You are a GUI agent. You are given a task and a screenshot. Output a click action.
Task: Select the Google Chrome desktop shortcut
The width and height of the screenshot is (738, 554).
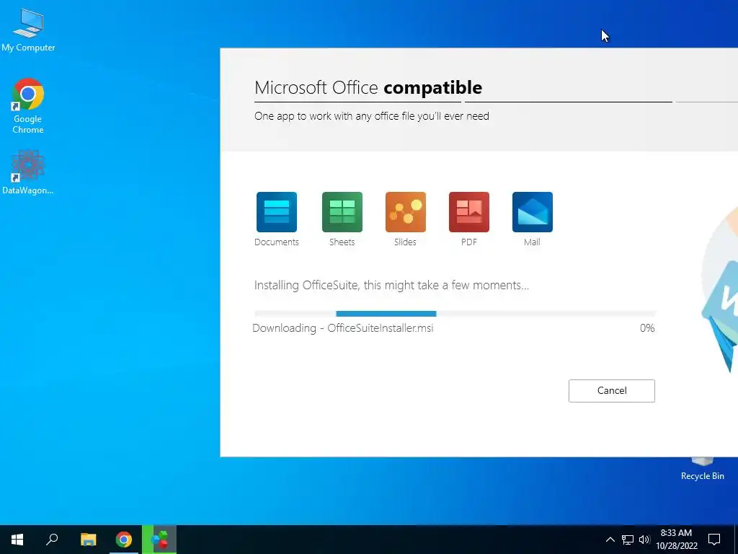pyautogui.click(x=28, y=106)
